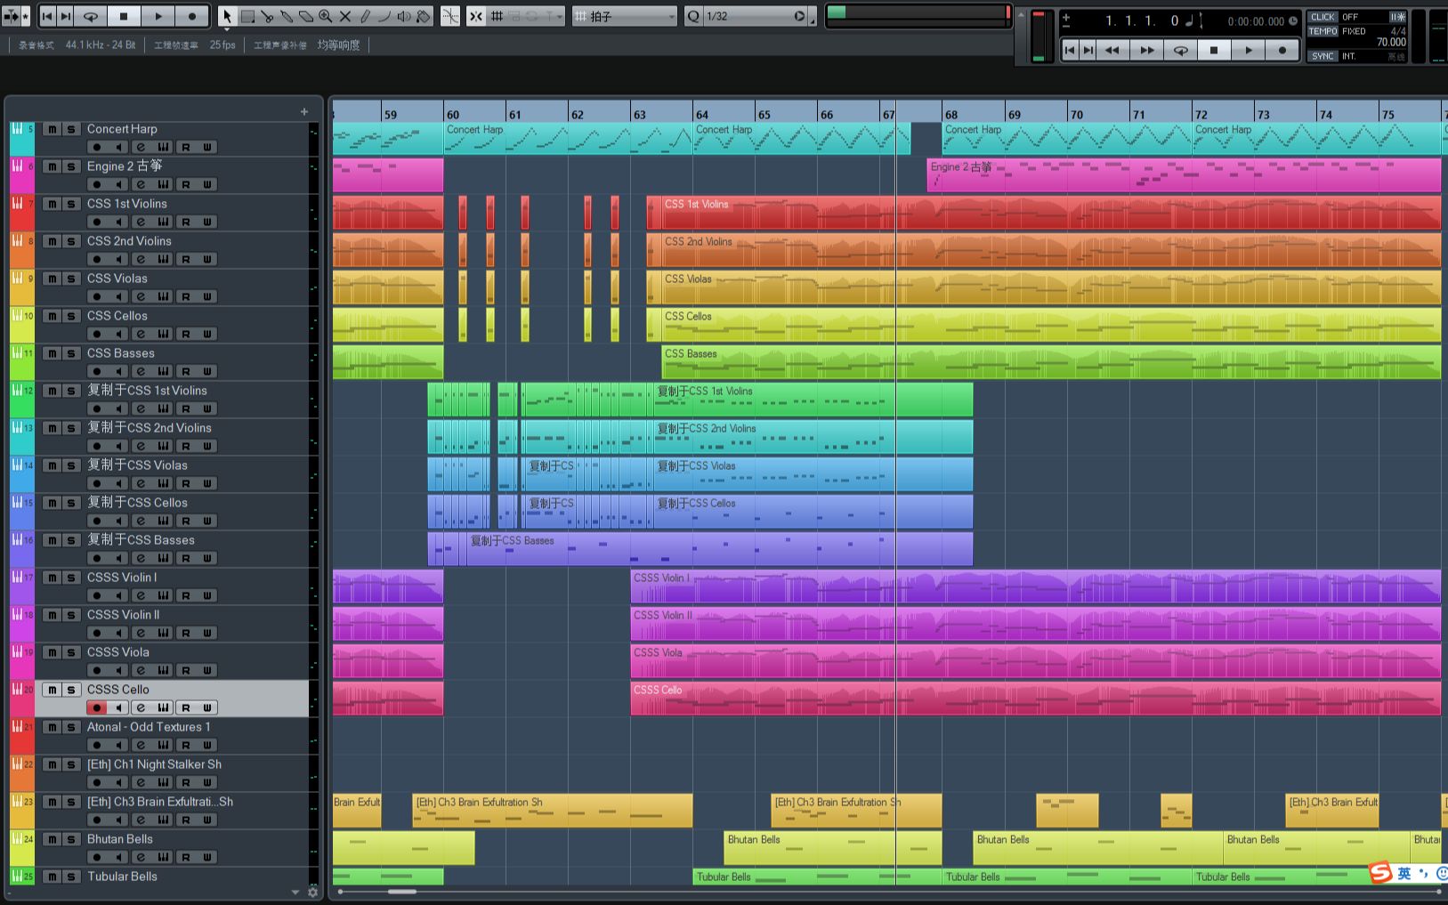
Task: Open the add track plus button
Action: coord(304,111)
